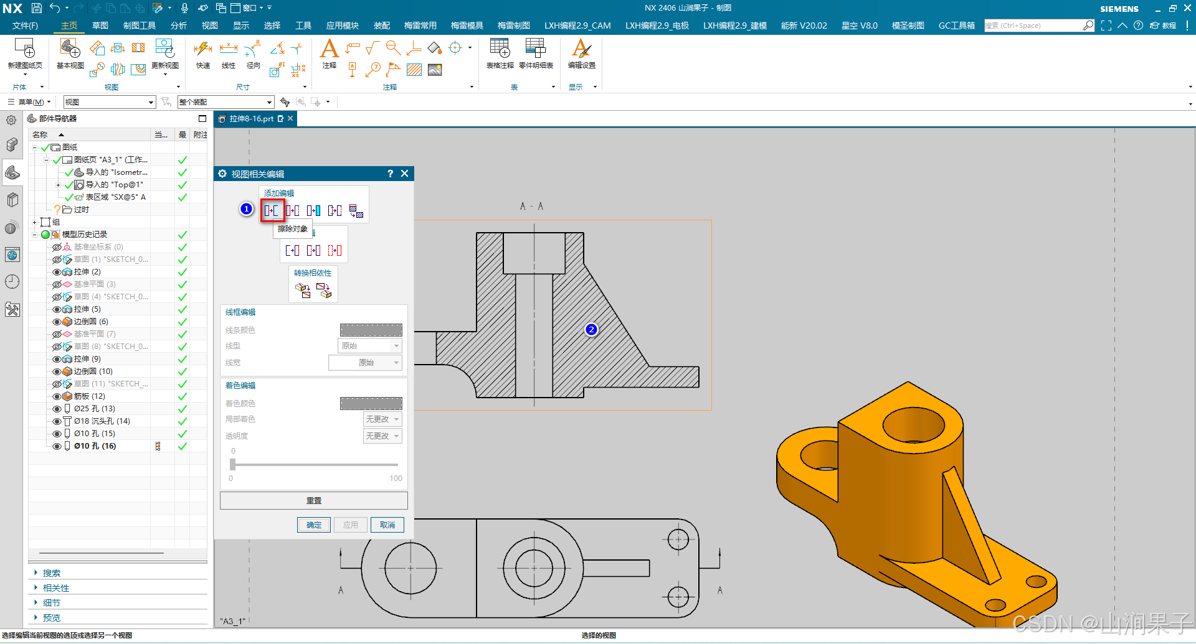Image resolution: width=1196 pixels, height=644 pixels.
Task: Click the Center Mark icon in annotation group
Action: point(455,48)
